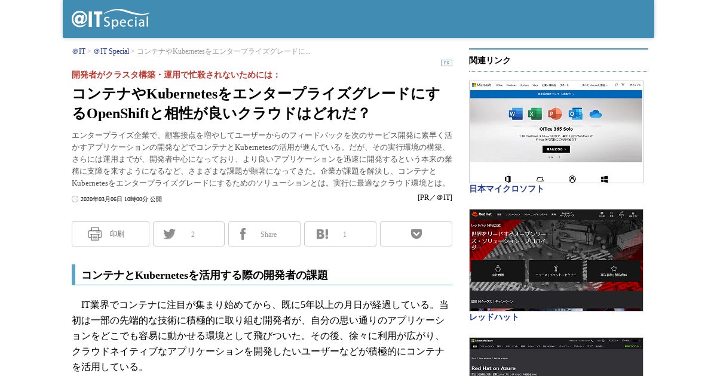This screenshot has height=376, width=717.
Task: Click the Twitter share count 2
Action: coord(193,235)
